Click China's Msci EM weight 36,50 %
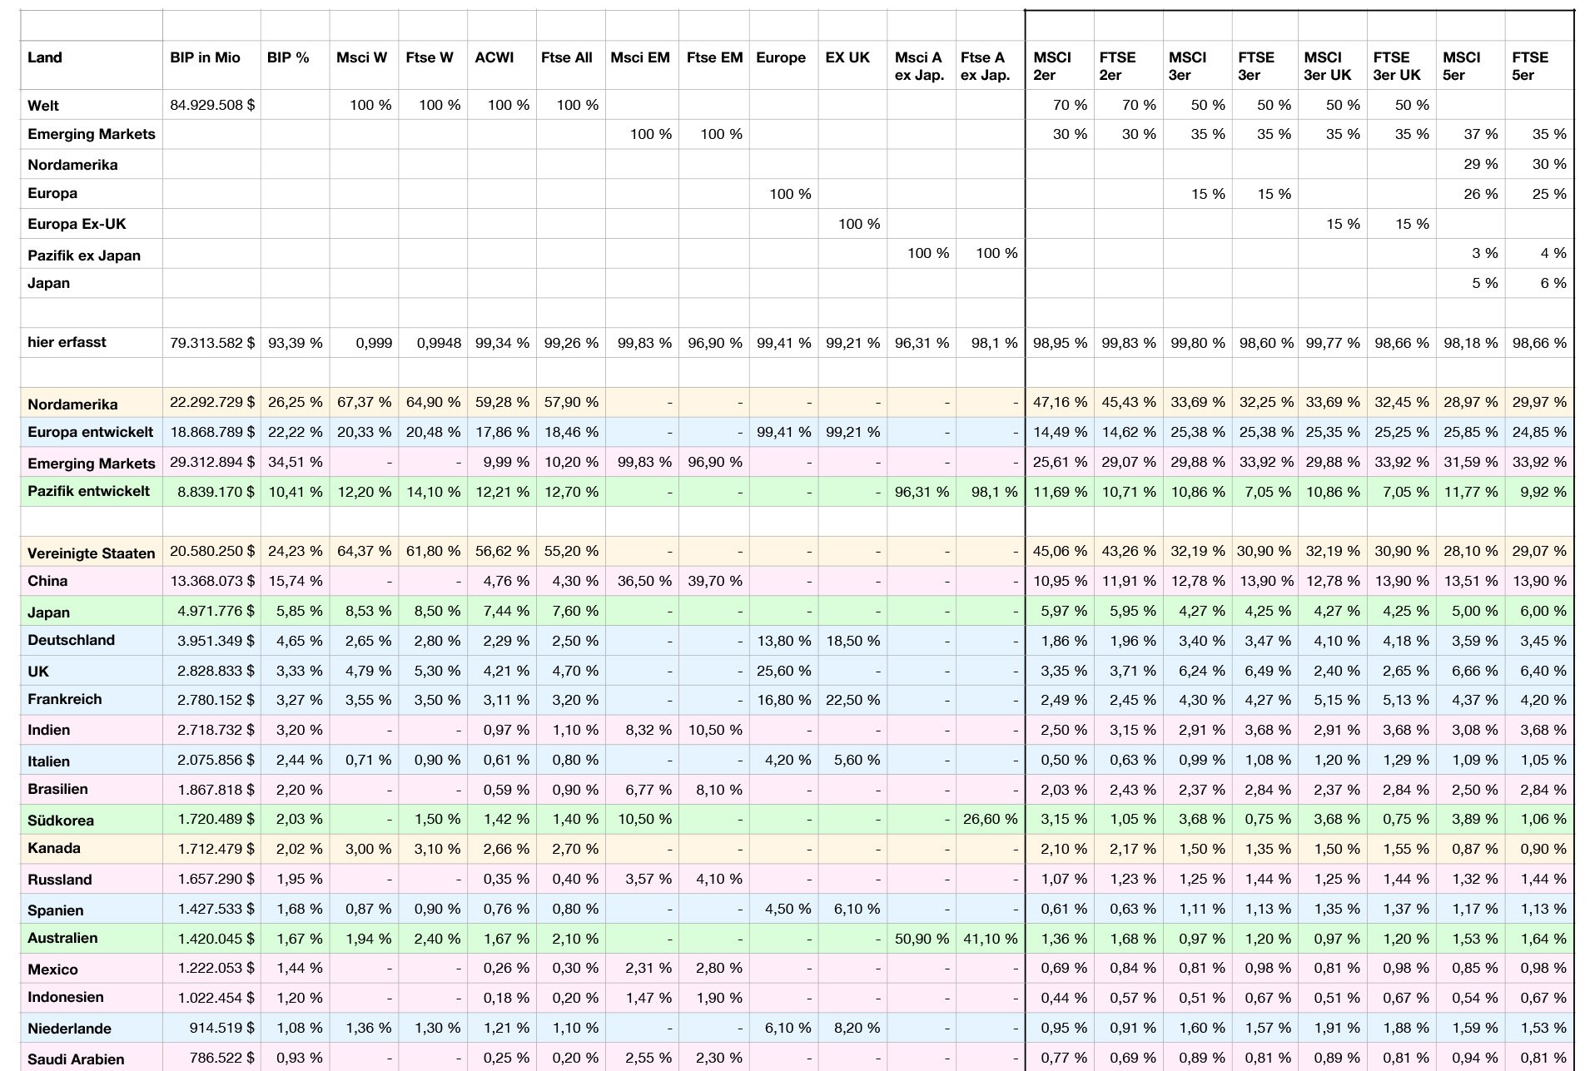 point(644,581)
